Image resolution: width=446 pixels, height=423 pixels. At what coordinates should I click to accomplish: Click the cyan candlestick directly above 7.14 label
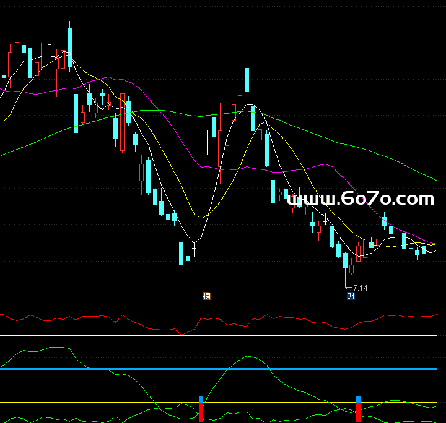[345, 260]
